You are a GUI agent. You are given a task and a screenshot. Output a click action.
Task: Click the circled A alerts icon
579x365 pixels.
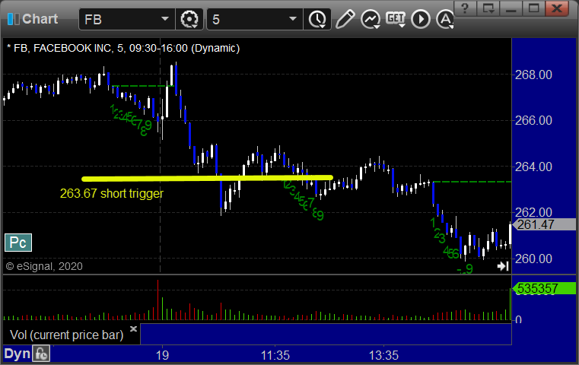tap(445, 19)
